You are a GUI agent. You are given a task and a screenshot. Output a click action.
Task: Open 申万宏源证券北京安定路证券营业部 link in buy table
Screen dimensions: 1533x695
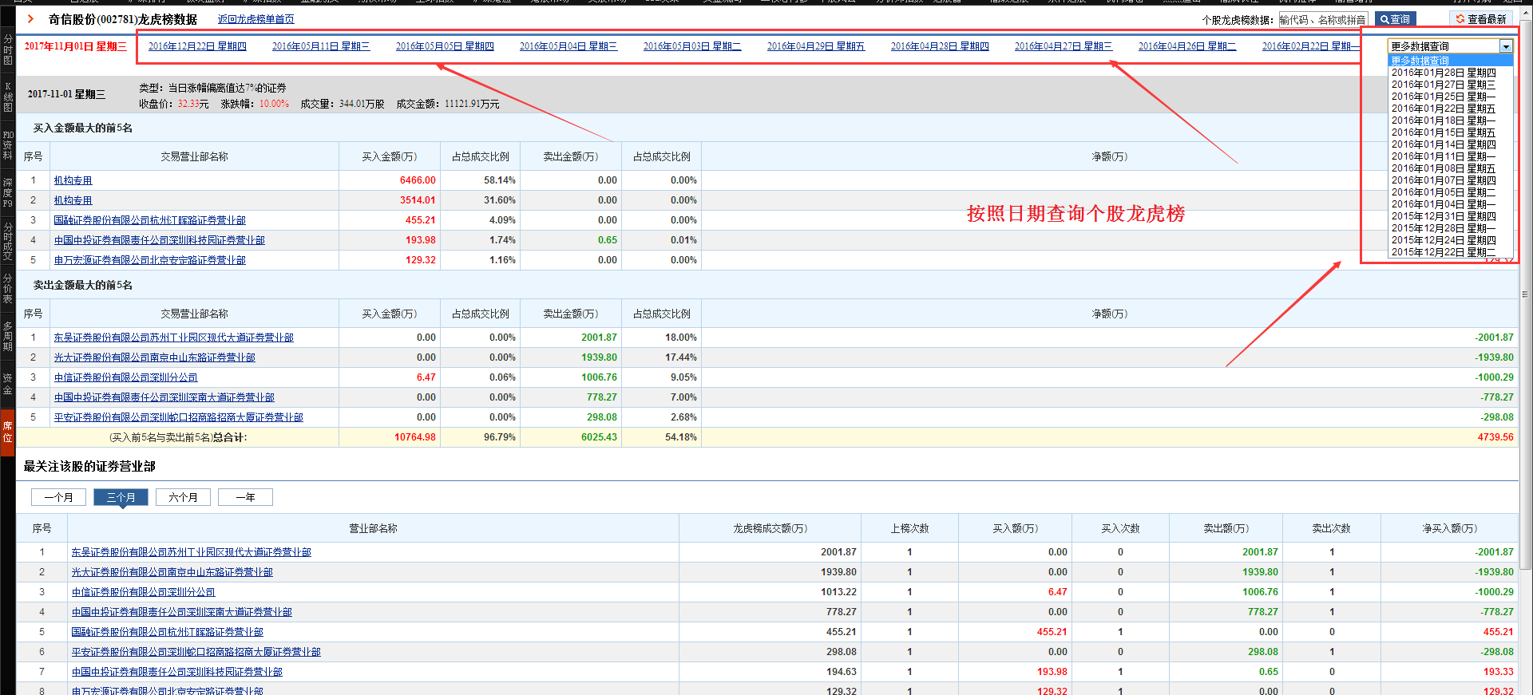pos(149,260)
